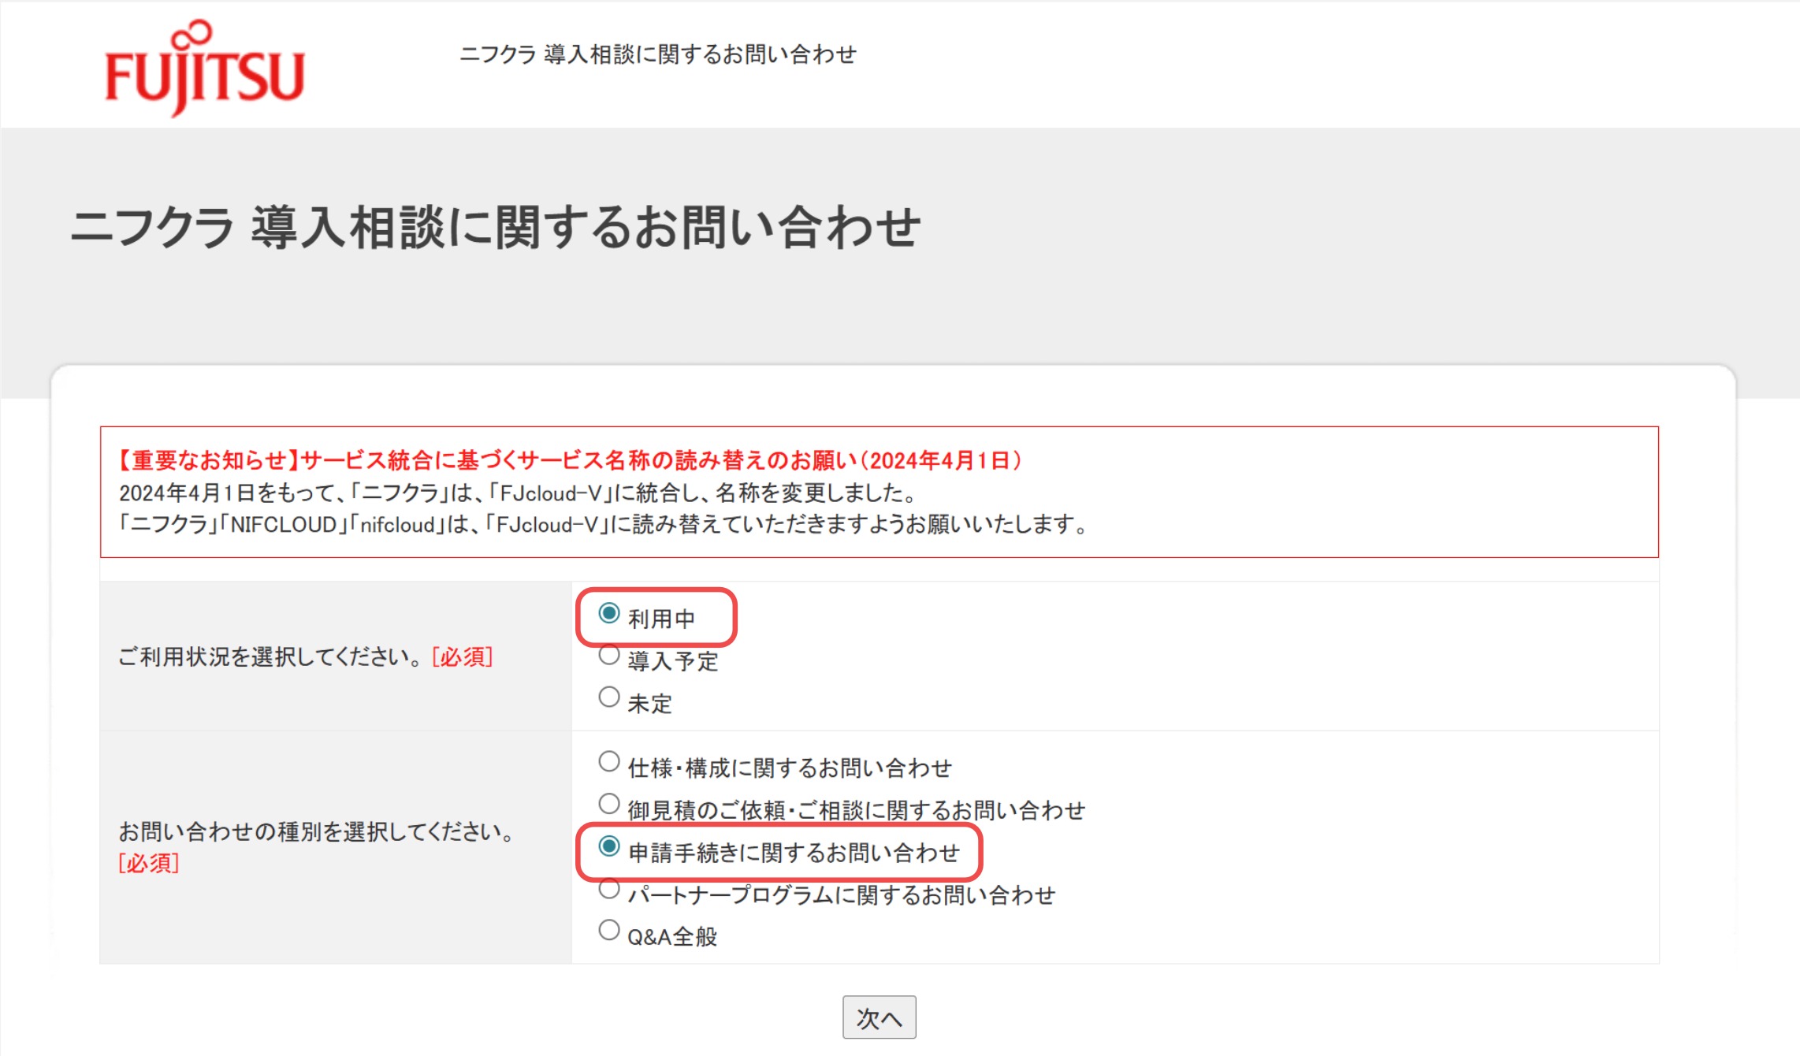
Task: Select 仕様・構成に関するお問い合わせ radio button
Action: [x=609, y=762]
